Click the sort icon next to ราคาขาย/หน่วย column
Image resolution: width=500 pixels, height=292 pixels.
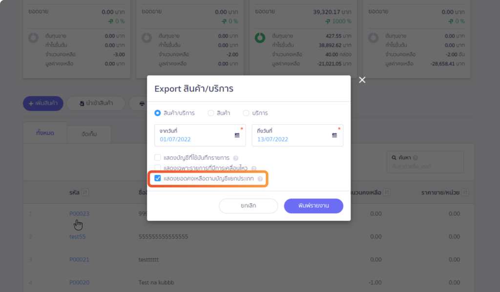pyautogui.click(x=465, y=193)
